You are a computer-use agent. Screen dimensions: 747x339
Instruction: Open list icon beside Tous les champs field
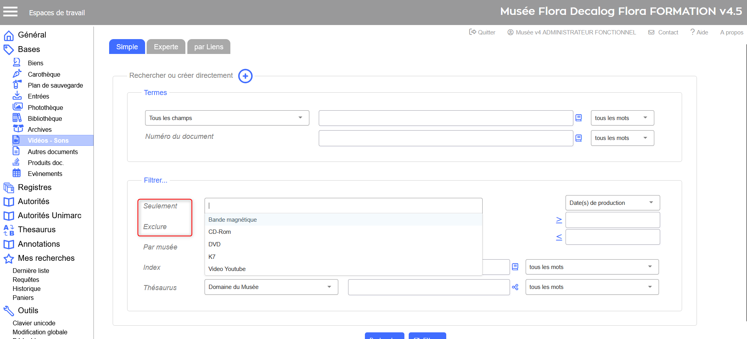pyautogui.click(x=578, y=118)
